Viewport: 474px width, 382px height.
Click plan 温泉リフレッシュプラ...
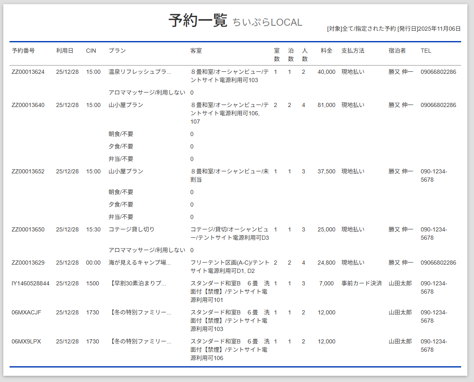pos(140,72)
